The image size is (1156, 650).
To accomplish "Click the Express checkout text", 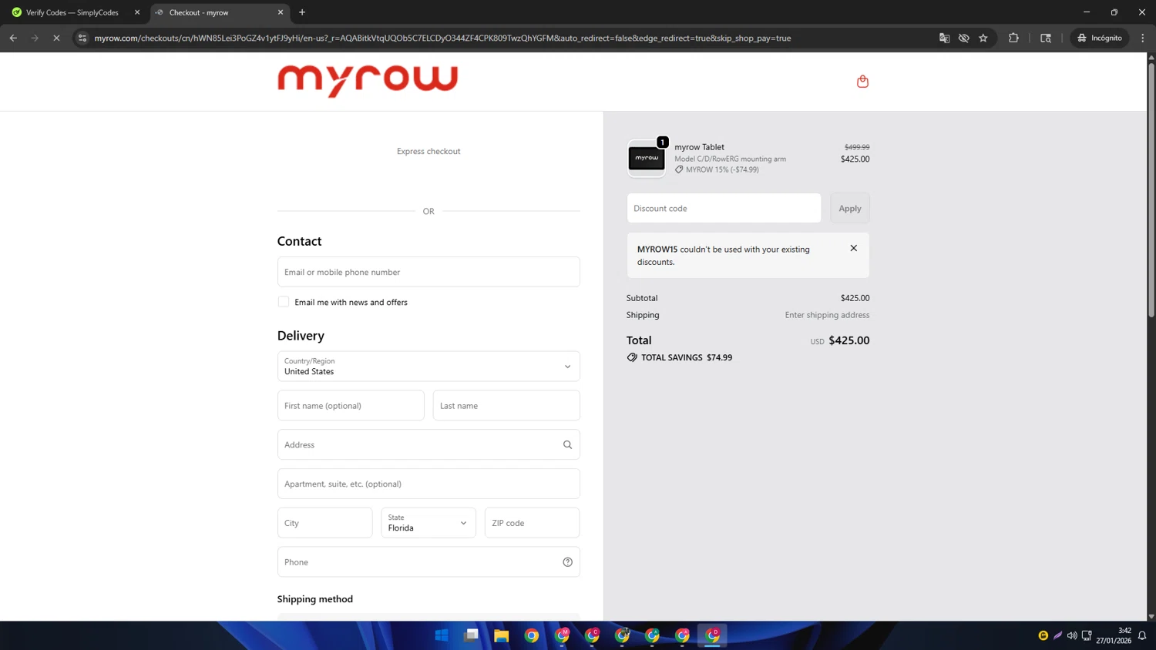I will tap(428, 151).
